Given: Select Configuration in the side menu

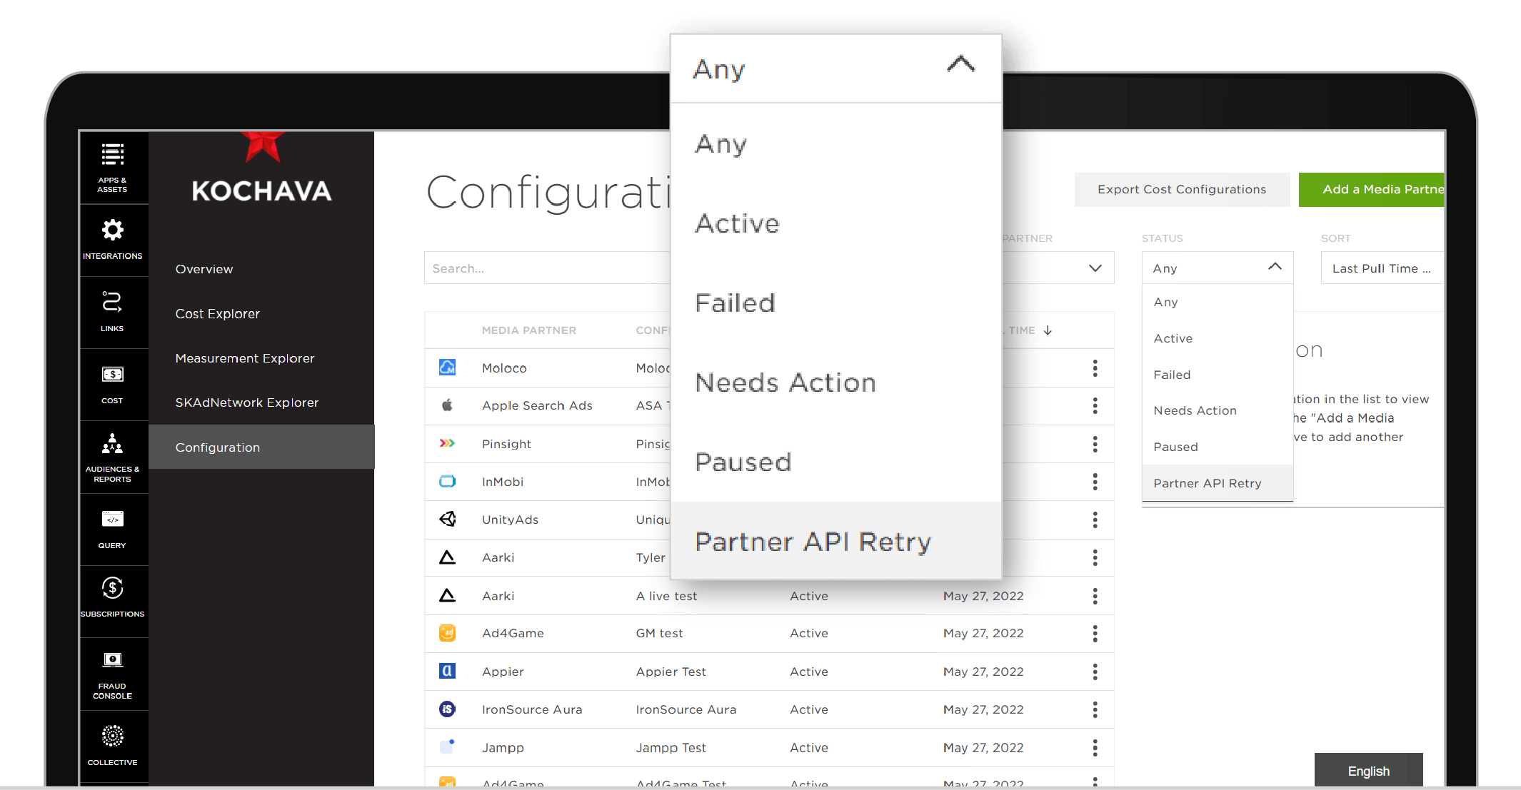Looking at the screenshot, I should point(261,447).
